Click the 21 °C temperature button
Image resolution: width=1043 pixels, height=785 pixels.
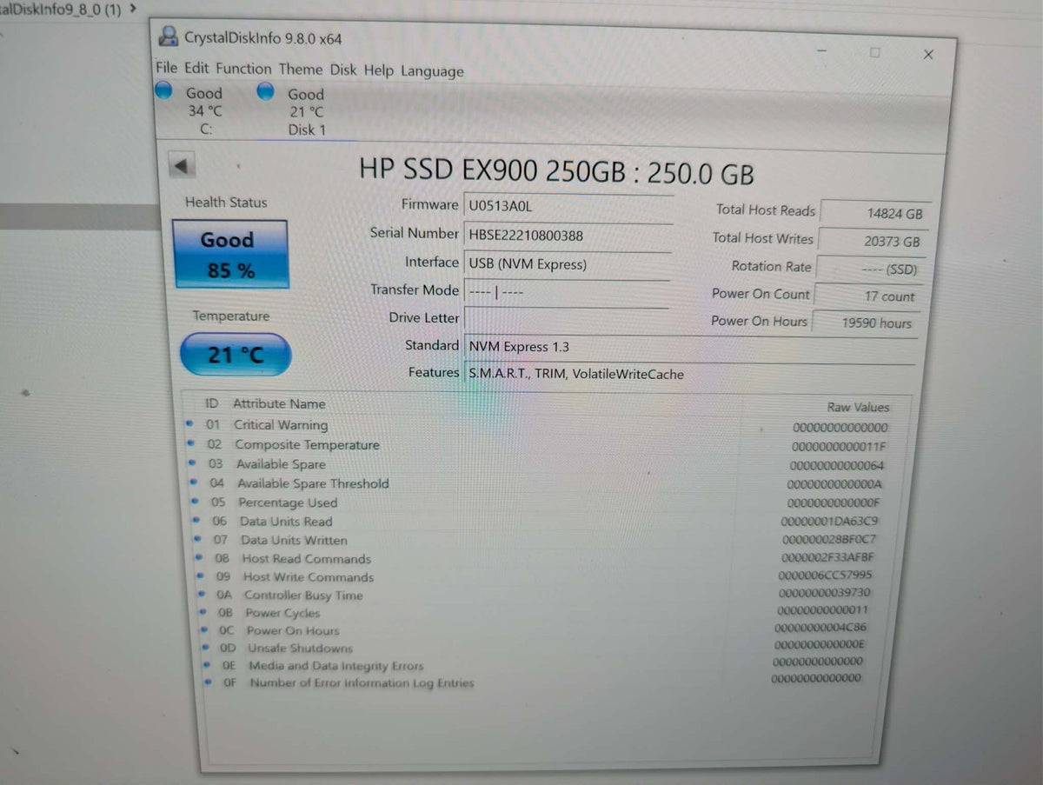[235, 355]
